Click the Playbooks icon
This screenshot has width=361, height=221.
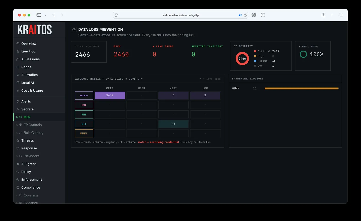[21, 156]
